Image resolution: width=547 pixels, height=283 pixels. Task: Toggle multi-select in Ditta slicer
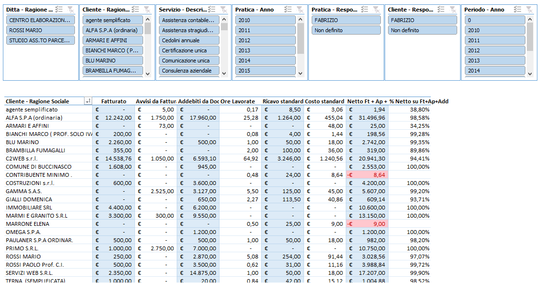click(x=59, y=10)
